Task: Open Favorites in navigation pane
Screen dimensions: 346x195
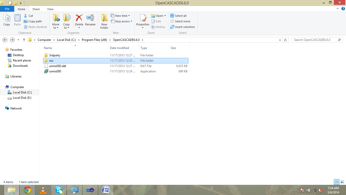Action: (x=16, y=50)
